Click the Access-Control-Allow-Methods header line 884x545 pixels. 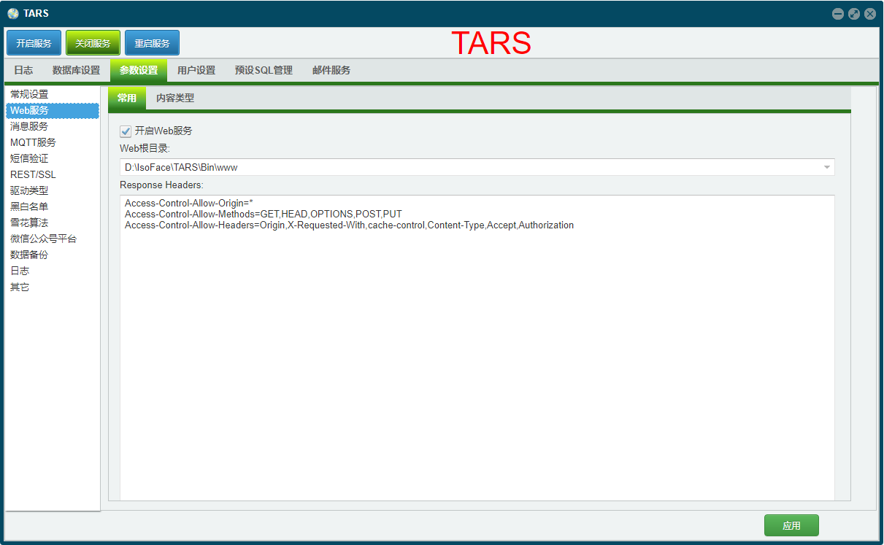[264, 214]
